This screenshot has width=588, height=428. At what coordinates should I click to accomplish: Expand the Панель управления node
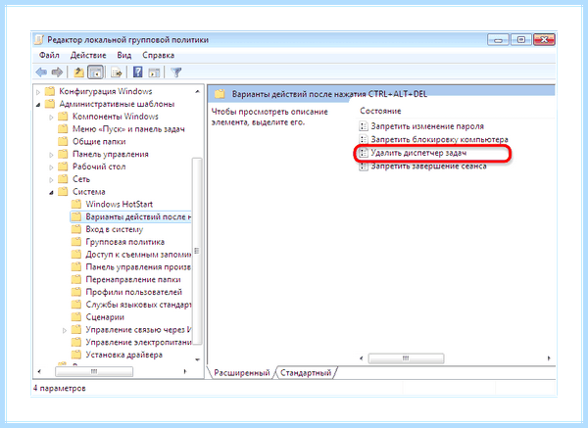click(51, 155)
